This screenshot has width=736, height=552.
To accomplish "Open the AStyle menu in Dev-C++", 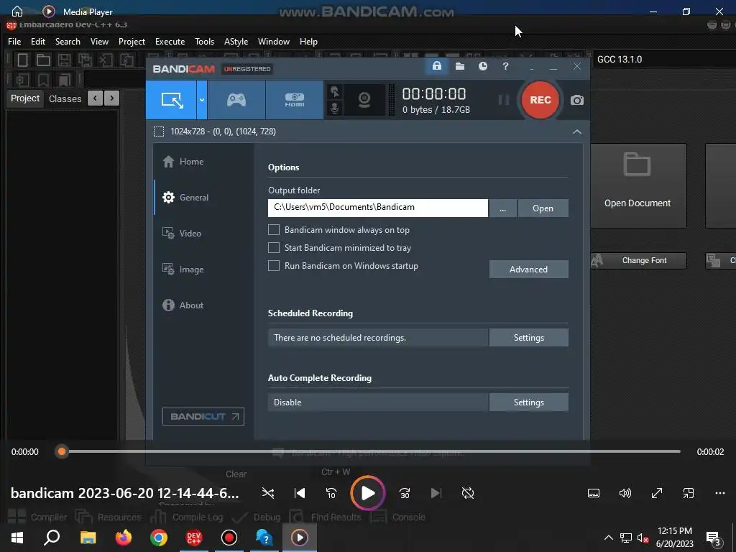I will coord(236,41).
